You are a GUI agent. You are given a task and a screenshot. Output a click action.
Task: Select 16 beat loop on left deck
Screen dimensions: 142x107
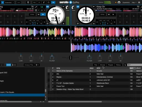(x=41, y=24)
